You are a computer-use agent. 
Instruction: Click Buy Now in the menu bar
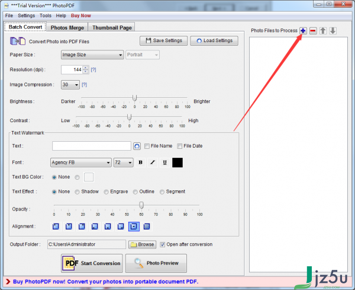click(x=81, y=15)
